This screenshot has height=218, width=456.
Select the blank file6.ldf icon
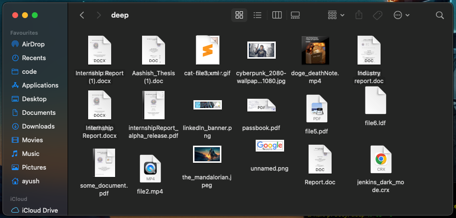pos(376,100)
